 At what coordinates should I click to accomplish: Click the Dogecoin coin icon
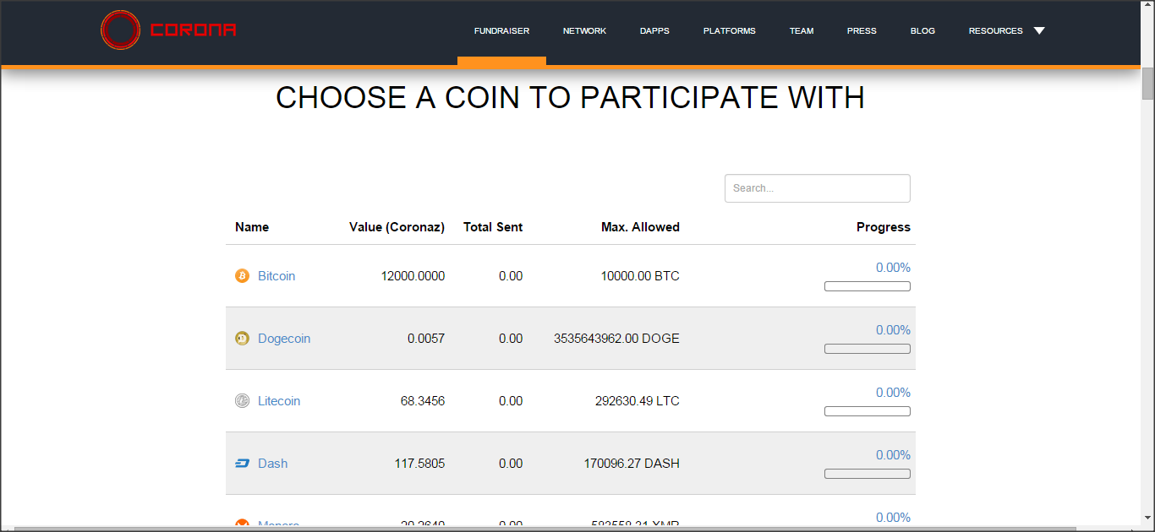pyautogui.click(x=242, y=339)
